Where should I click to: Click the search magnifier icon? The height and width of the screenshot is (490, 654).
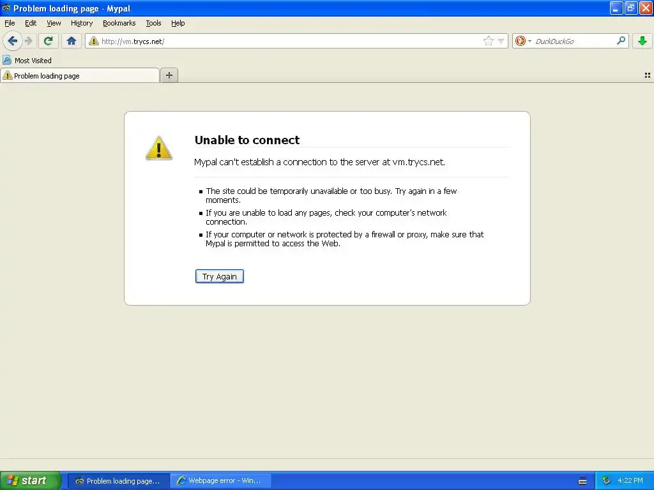pos(621,41)
